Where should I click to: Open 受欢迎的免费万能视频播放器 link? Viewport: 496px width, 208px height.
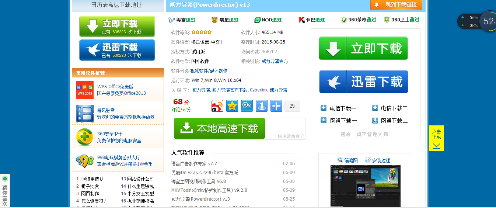pyautogui.click(x=126, y=117)
